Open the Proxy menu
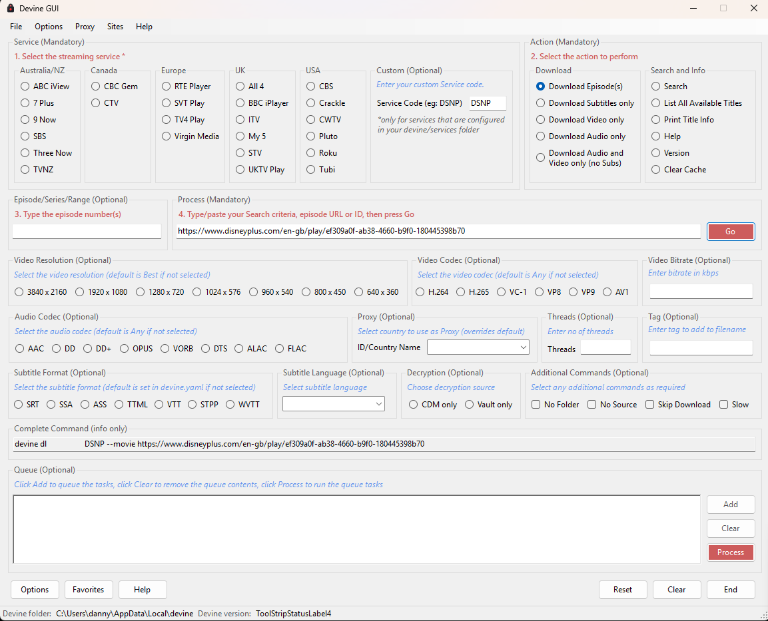 85,27
